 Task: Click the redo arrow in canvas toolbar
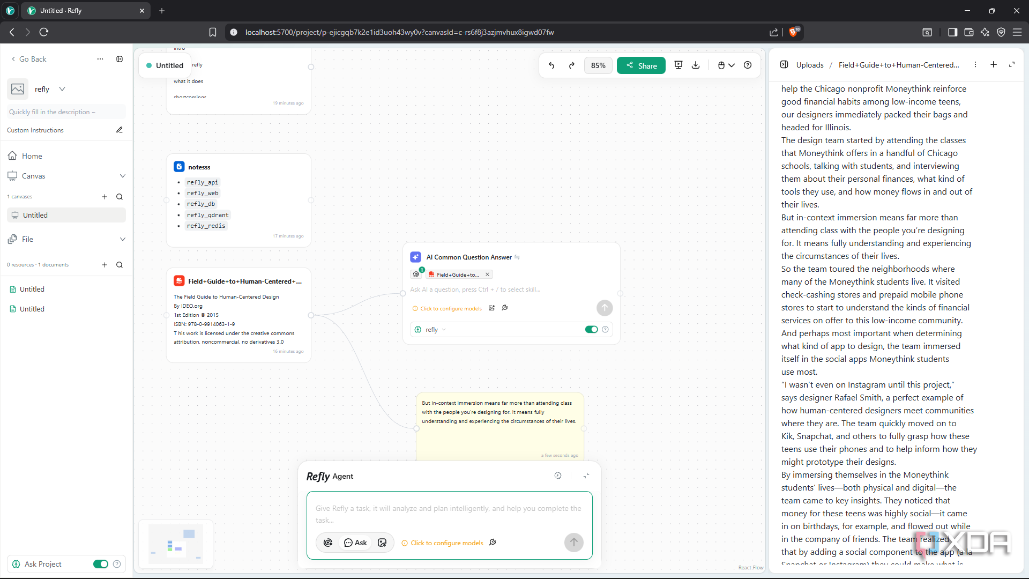pos(572,65)
